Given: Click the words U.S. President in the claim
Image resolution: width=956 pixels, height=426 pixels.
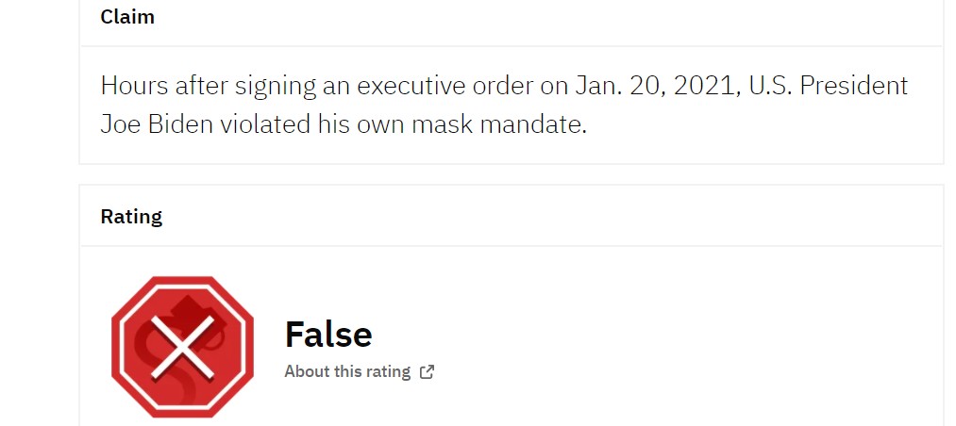Looking at the screenshot, I should point(829,86).
